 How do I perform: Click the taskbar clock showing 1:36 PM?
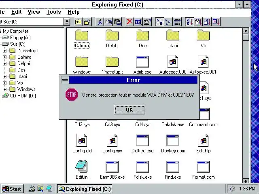247,188
